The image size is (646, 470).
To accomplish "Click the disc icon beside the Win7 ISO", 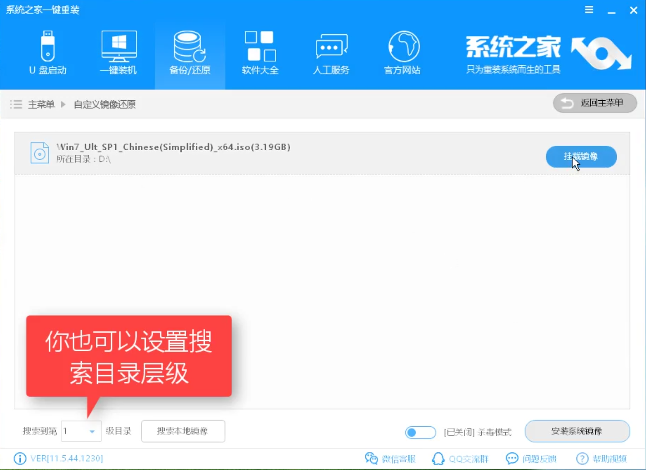I will (x=40, y=153).
